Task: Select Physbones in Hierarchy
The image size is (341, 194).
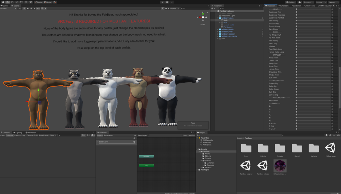Action: (x=228, y=27)
